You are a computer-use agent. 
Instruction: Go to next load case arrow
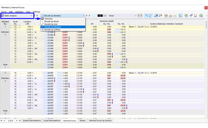pos(141,16)
